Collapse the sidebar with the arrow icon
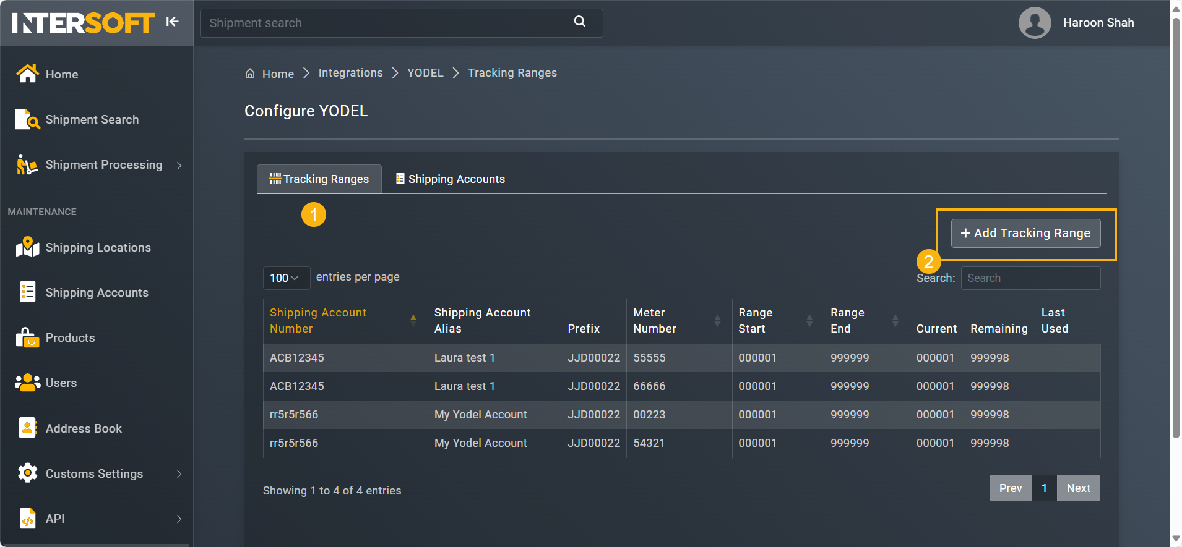Image resolution: width=1182 pixels, height=547 pixels. [173, 22]
